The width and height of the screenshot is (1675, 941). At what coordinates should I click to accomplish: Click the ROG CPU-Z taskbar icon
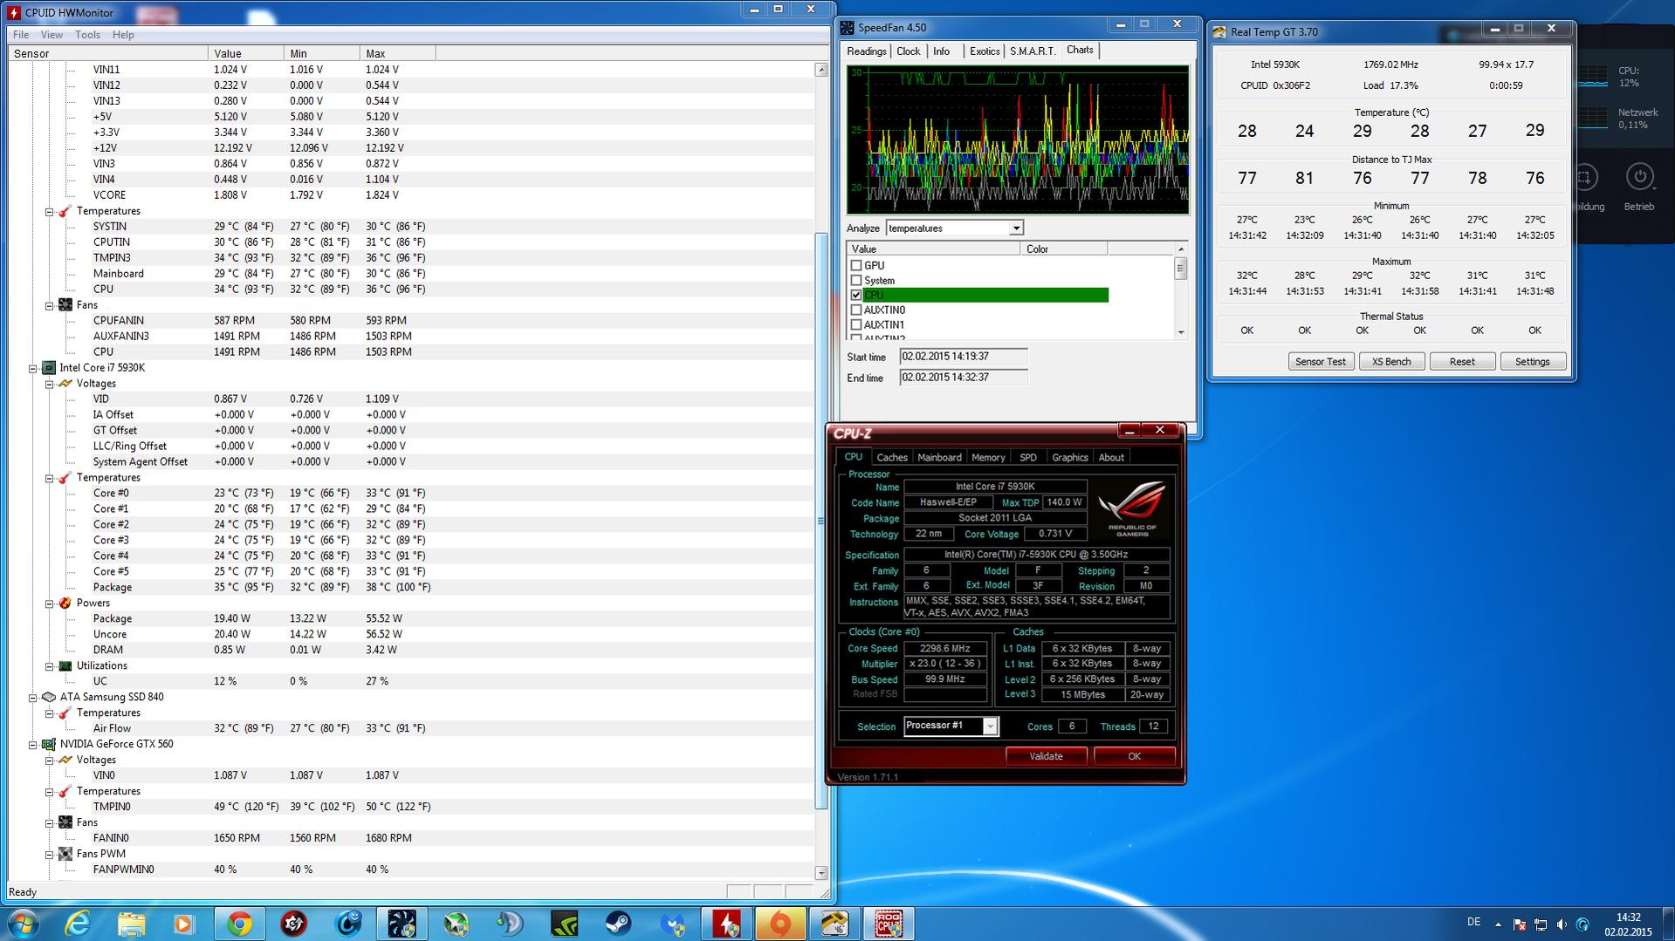tap(889, 924)
